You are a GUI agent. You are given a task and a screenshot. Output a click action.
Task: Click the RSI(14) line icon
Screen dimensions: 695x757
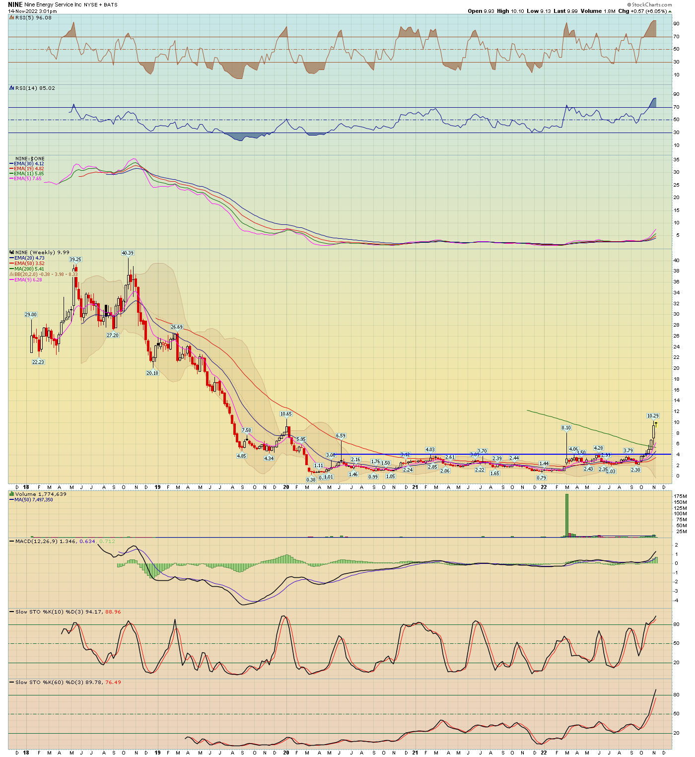(12, 88)
